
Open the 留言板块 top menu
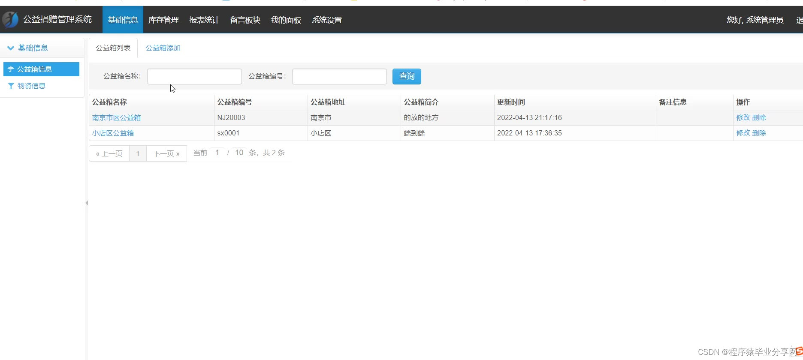245,20
